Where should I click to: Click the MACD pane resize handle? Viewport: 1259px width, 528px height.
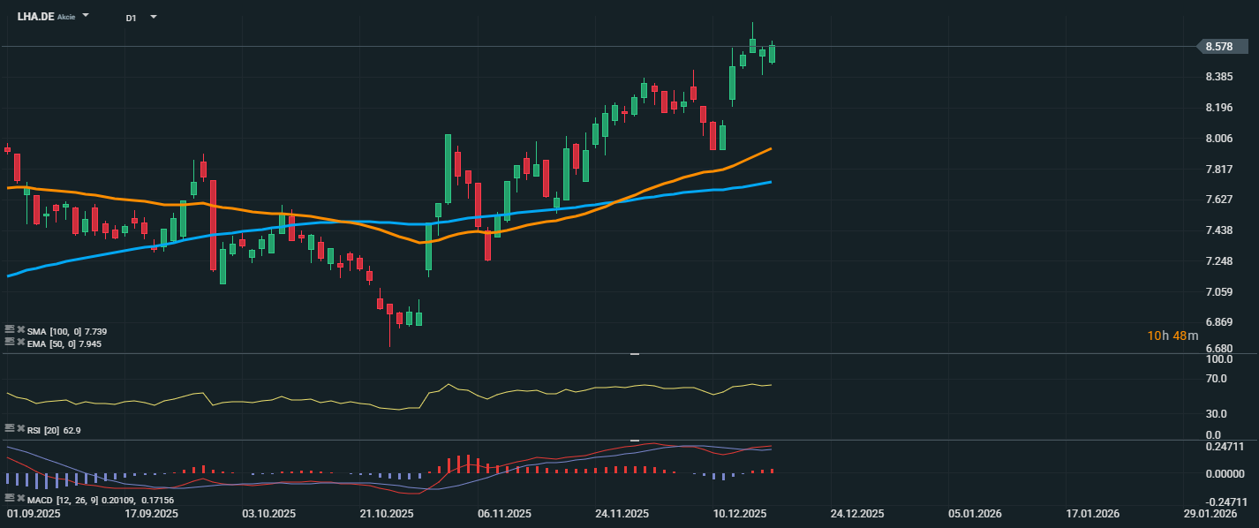[x=634, y=440]
